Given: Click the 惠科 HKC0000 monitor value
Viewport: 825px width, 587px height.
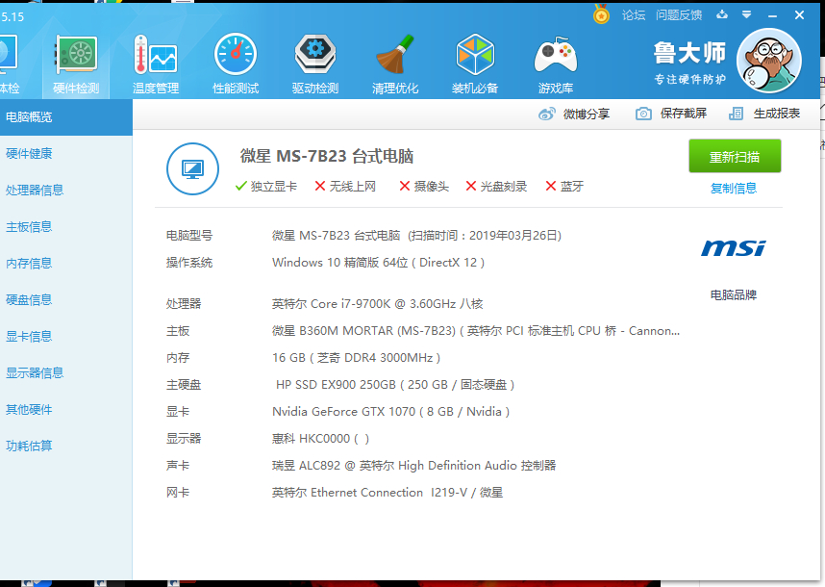Looking at the screenshot, I should click(x=320, y=439).
